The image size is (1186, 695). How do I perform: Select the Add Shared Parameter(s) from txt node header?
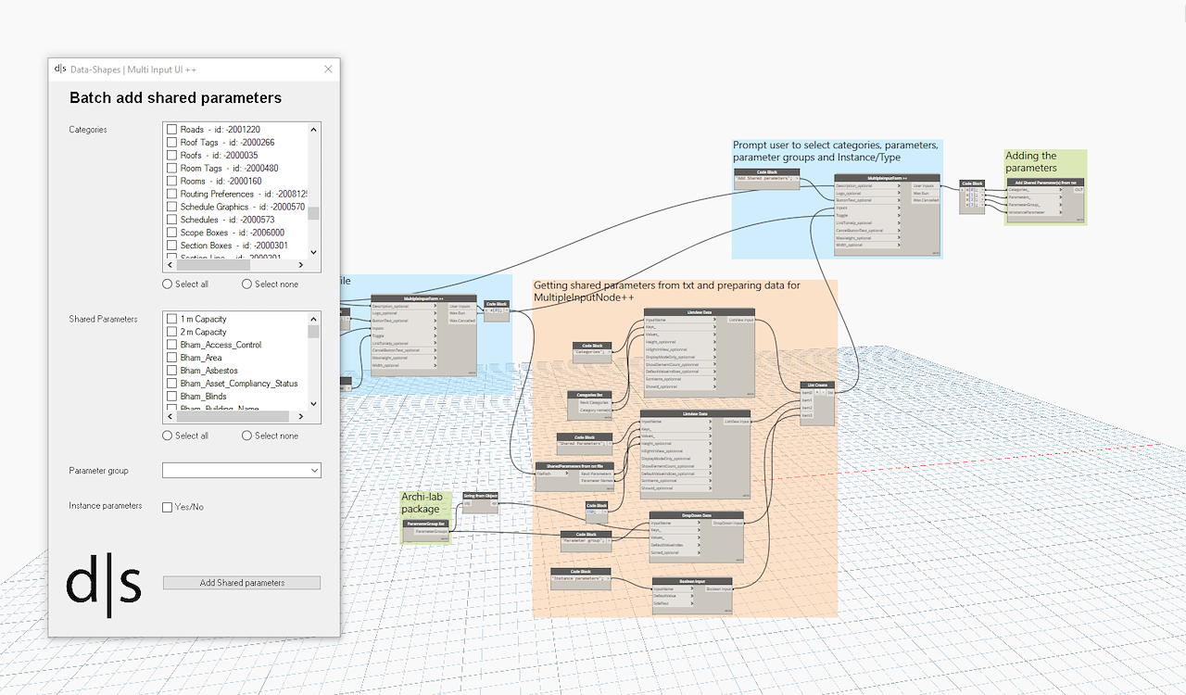pos(1045,183)
